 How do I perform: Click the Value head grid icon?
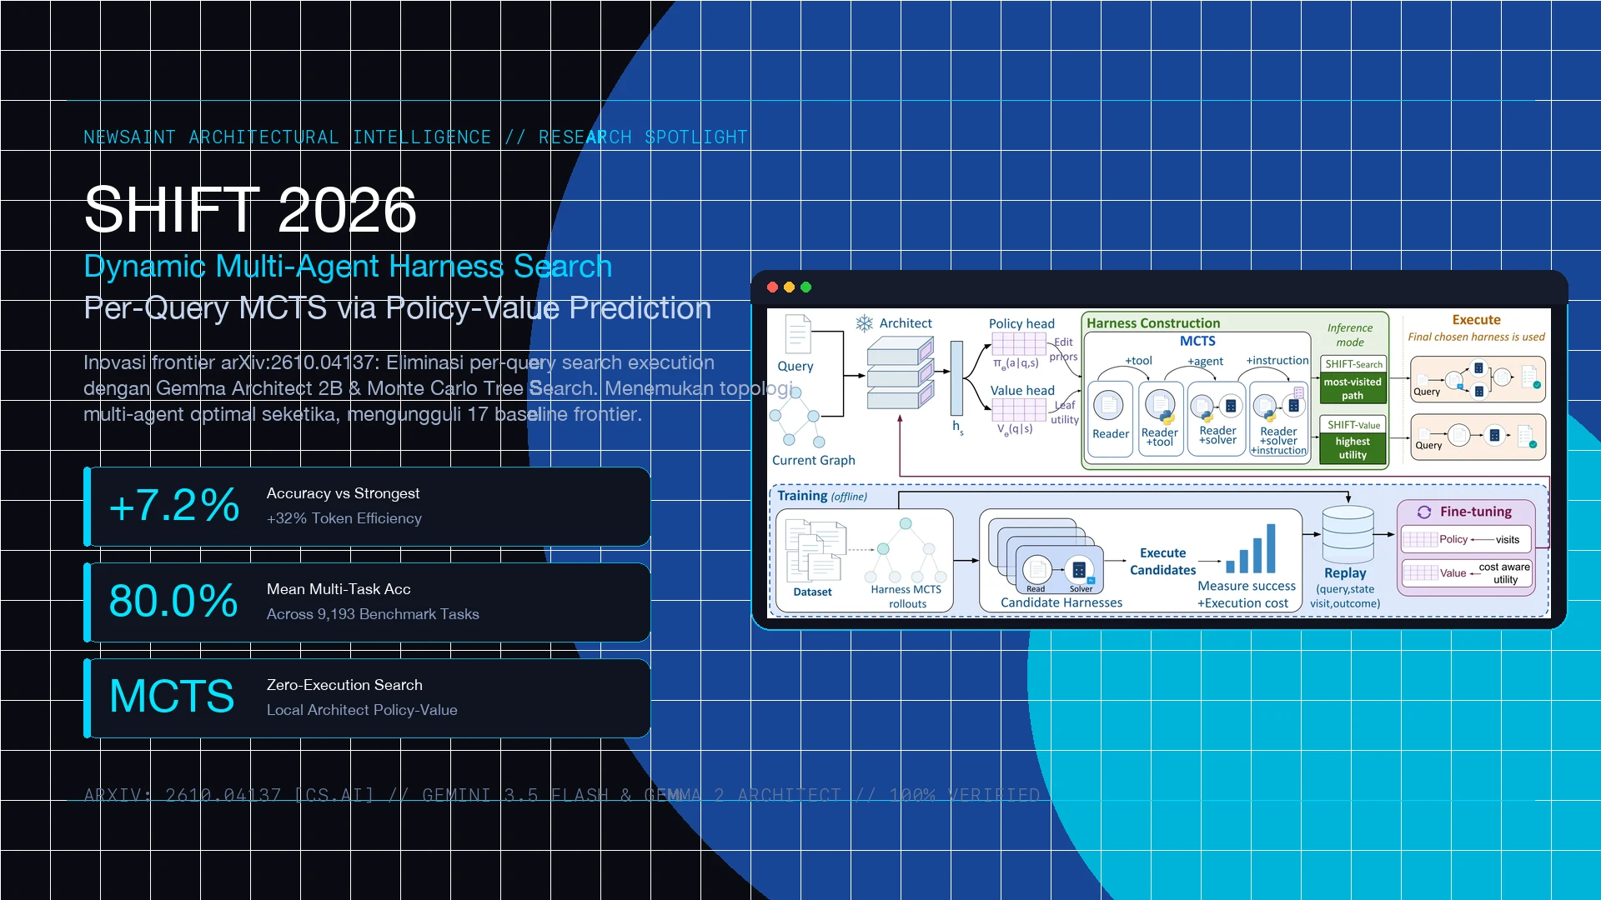coord(1018,410)
